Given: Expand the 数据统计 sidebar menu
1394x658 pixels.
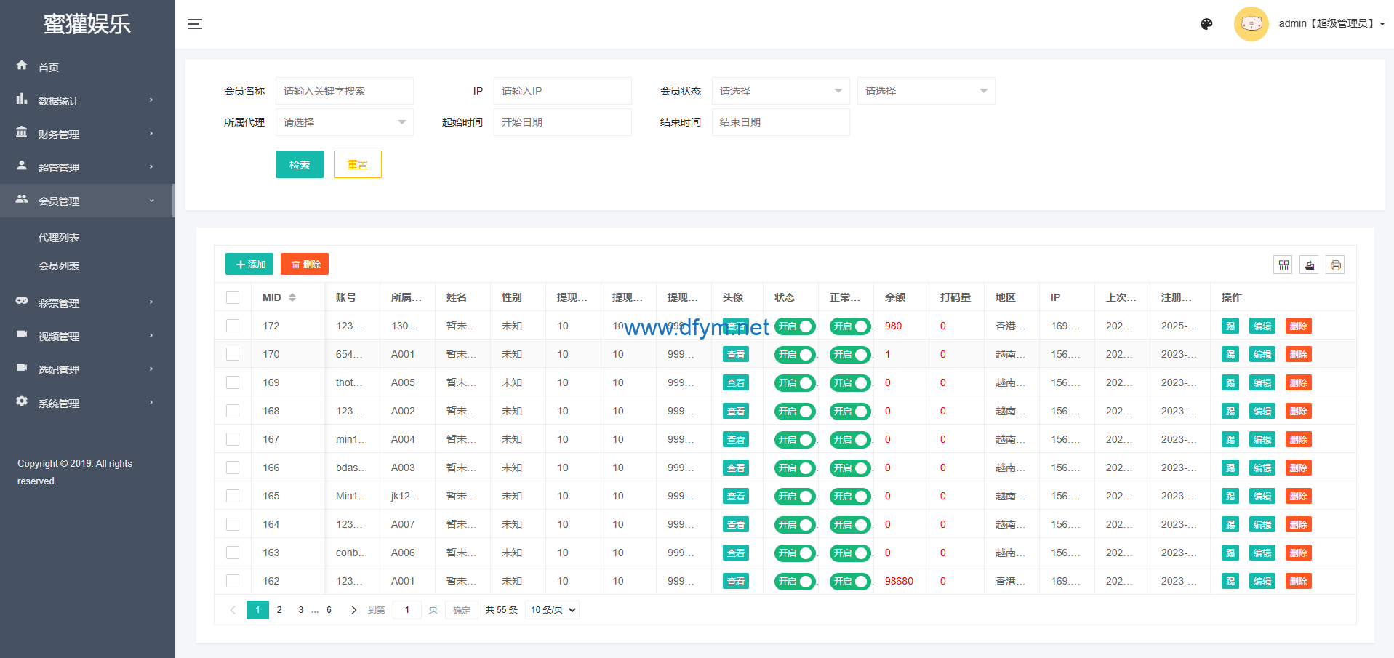Looking at the screenshot, I should pos(87,100).
